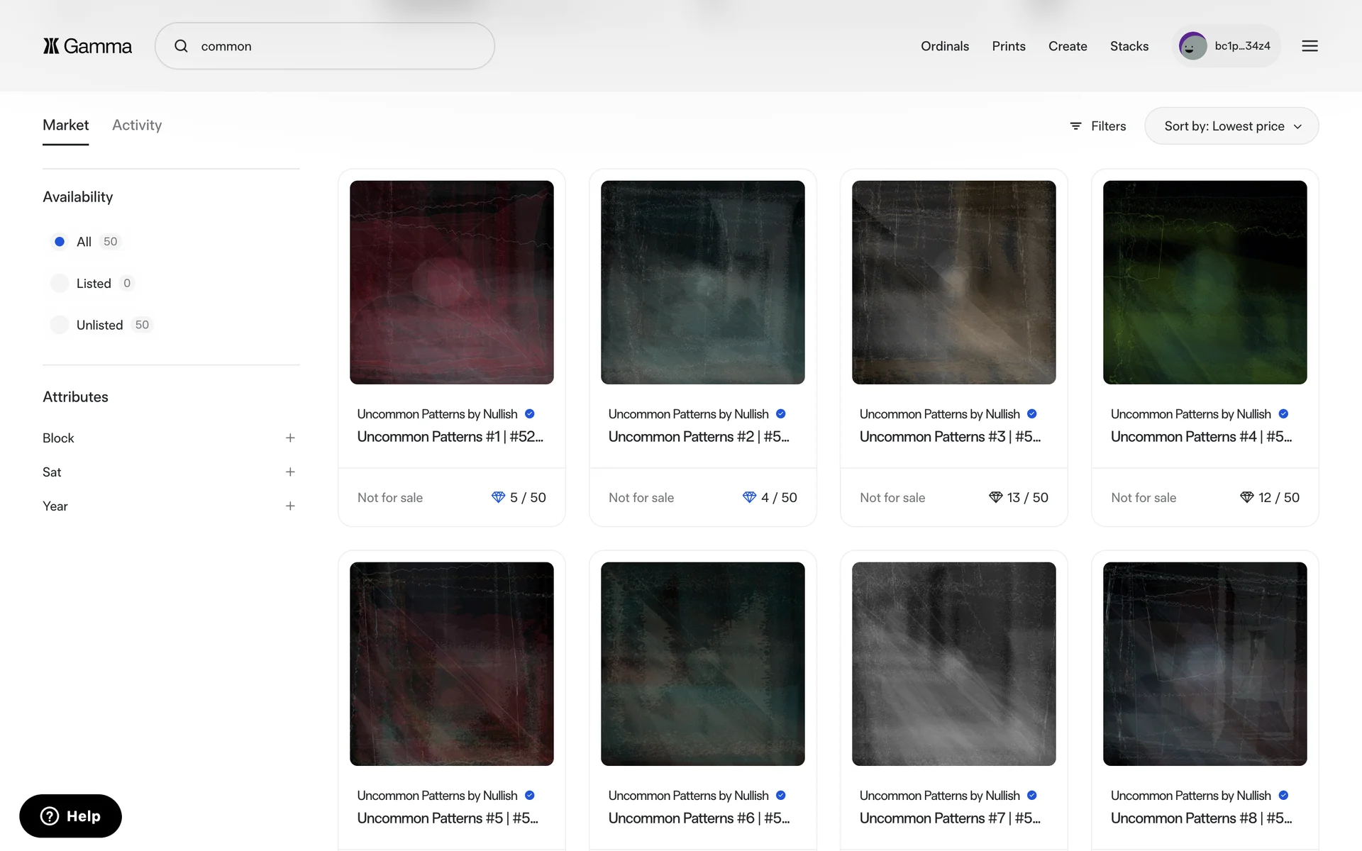Screen dimensions: 1362x851
Task: Click the search magnifier icon
Action: (182, 46)
